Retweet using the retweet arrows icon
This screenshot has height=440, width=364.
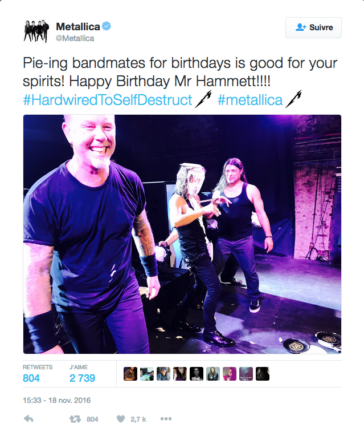click(75, 419)
